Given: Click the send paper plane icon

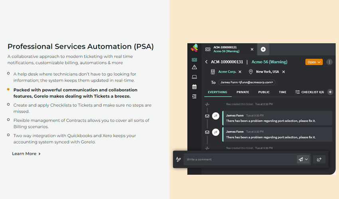Looking at the screenshot, I should coord(301,160).
